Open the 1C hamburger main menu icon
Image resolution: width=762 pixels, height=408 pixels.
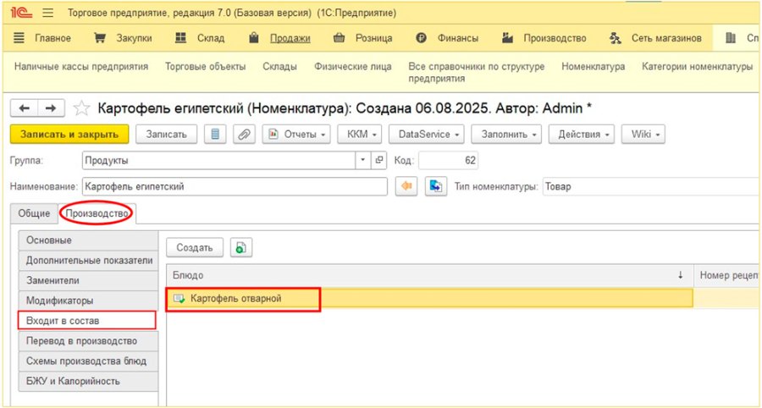pyautogui.click(x=47, y=13)
